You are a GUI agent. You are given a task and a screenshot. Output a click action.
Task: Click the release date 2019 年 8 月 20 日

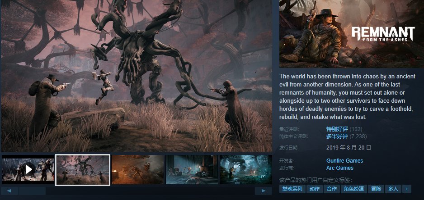click(x=349, y=148)
